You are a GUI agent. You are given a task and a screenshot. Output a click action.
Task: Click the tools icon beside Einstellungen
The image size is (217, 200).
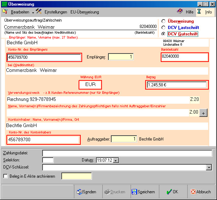point(39,12)
